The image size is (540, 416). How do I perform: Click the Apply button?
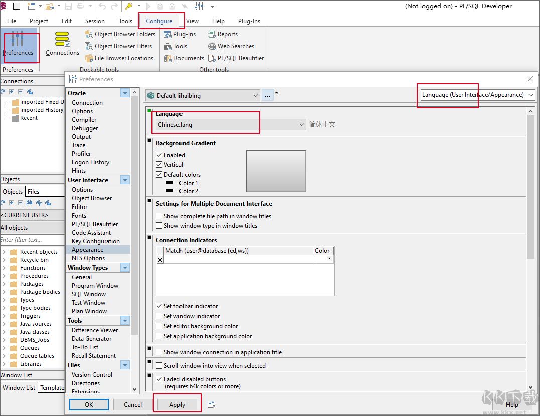177,404
